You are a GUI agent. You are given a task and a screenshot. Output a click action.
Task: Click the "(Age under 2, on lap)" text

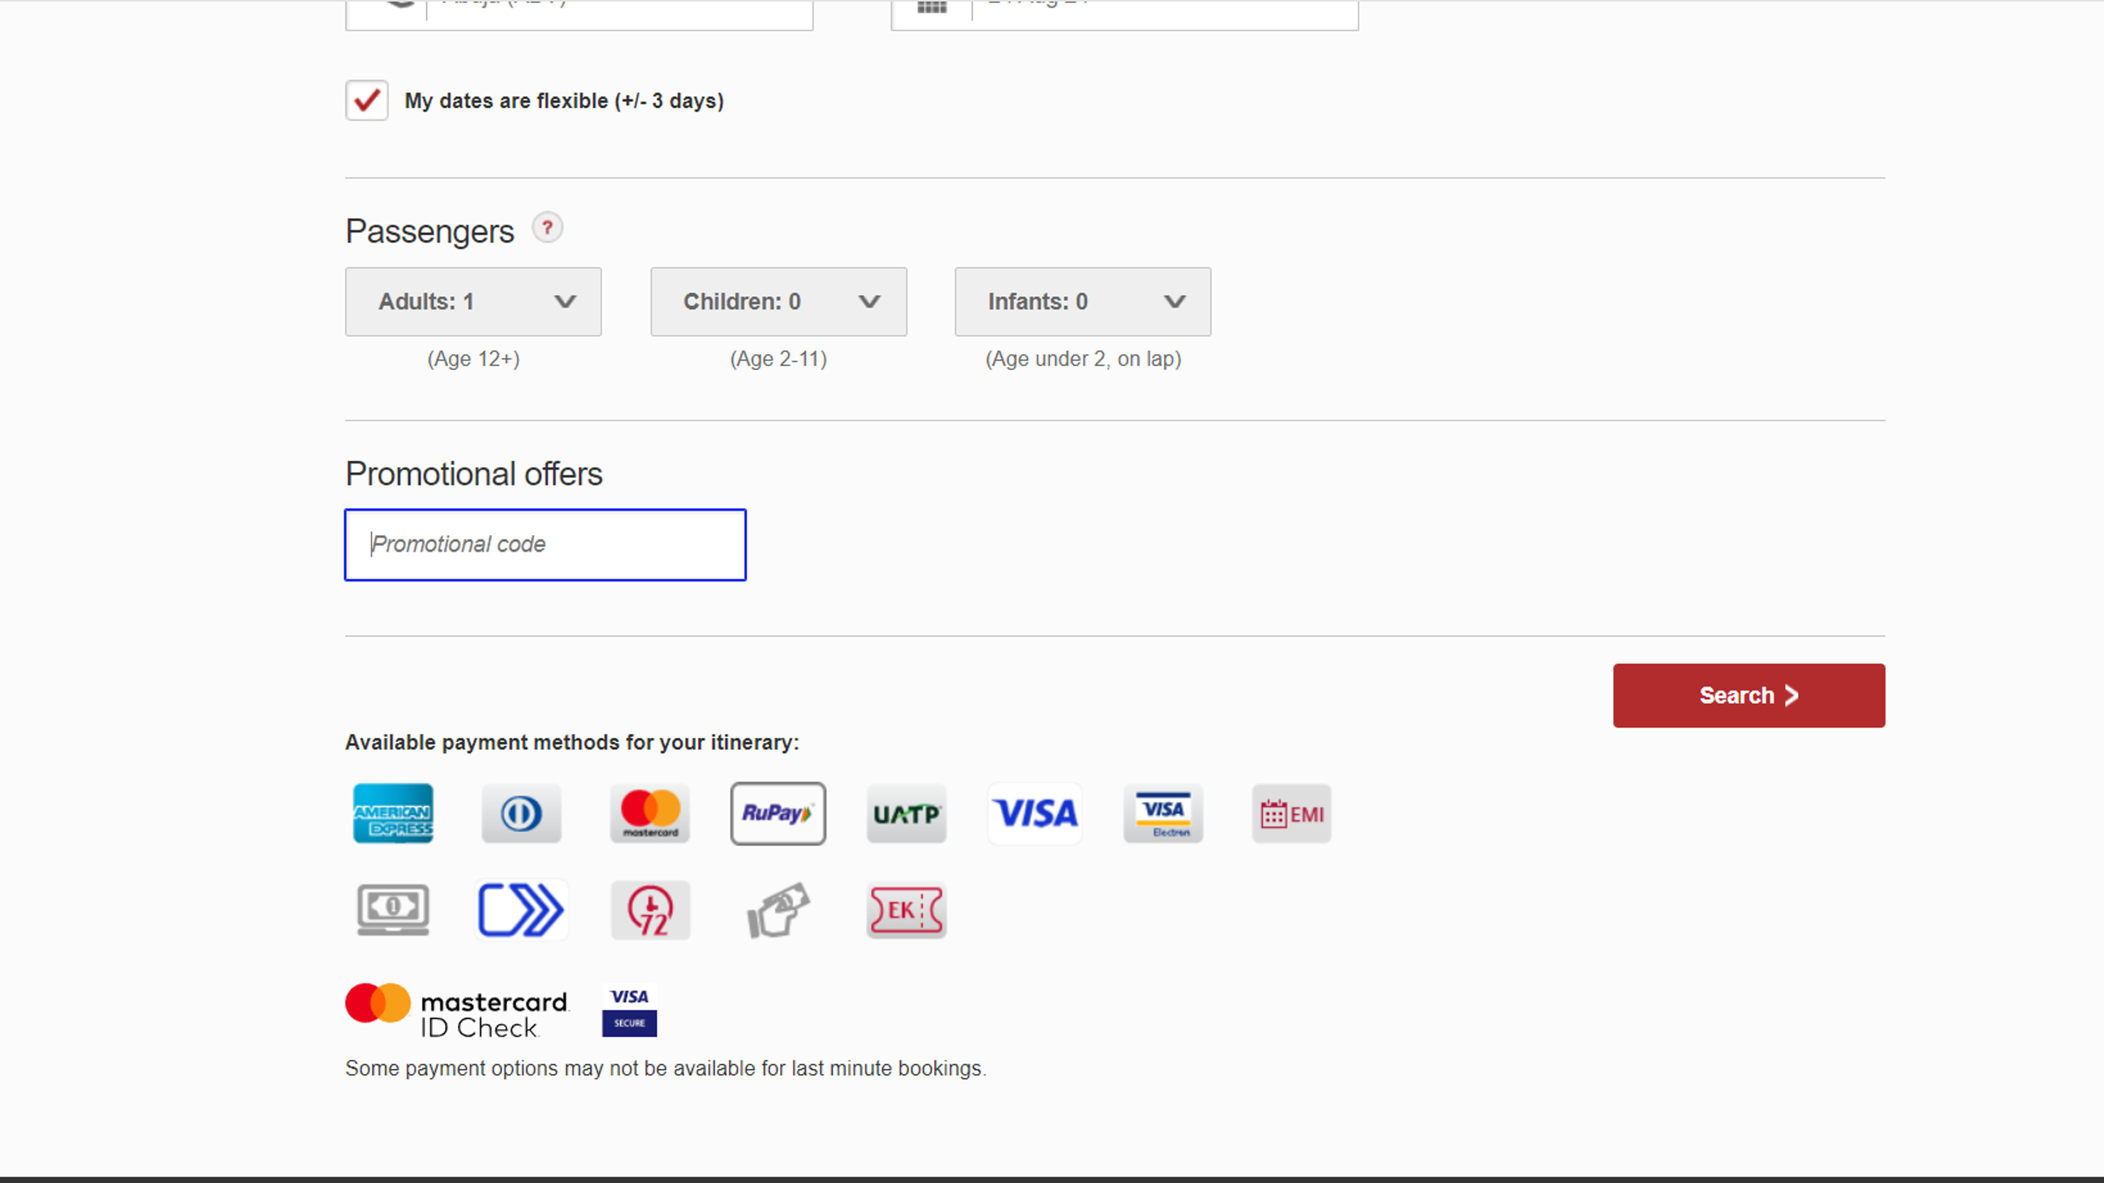[x=1083, y=358]
